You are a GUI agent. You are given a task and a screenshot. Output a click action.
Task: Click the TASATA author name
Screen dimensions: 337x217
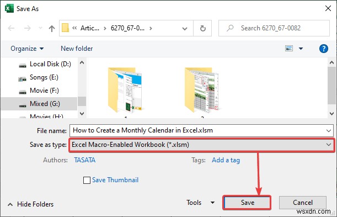85,160
